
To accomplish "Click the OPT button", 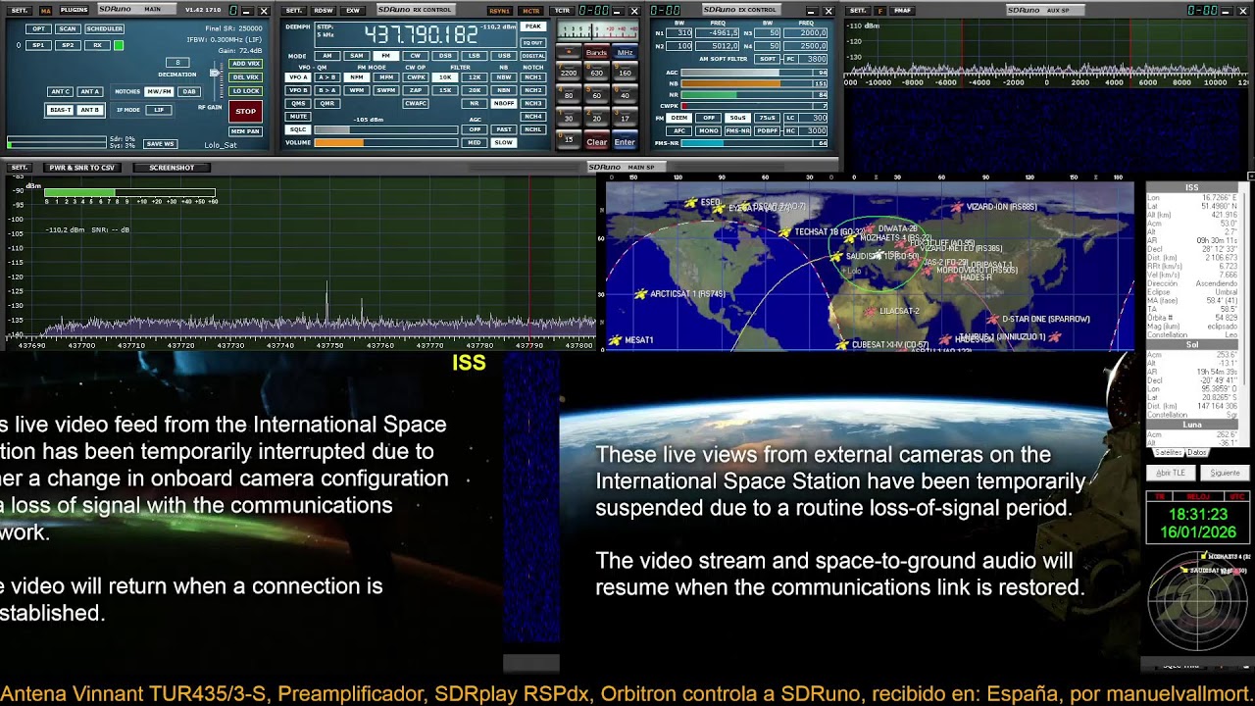I will [38, 29].
